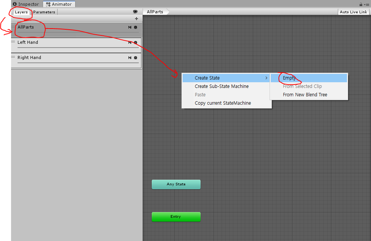Toggle the panel lock icon
Screen dimensions: 371x241
pyautogui.click(x=361, y=4)
